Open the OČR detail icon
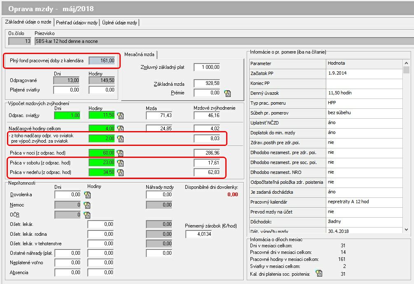The image size is (414, 284). [x=87, y=215]
